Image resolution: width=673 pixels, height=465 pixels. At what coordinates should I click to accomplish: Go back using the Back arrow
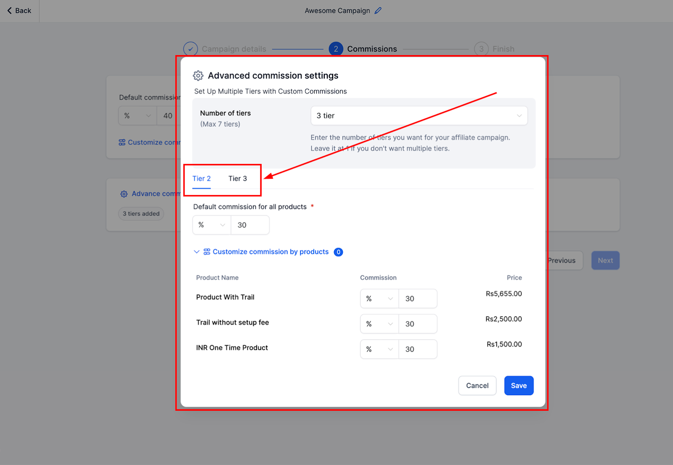tap(19, 11)
